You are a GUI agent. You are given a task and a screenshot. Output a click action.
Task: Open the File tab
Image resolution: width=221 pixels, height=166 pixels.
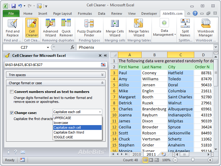[11, 14]
